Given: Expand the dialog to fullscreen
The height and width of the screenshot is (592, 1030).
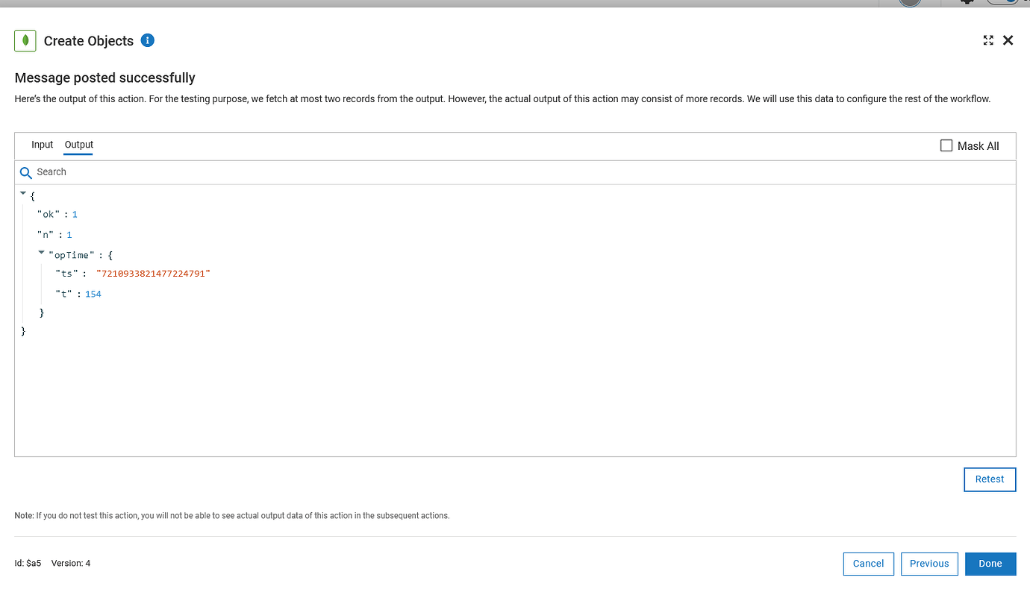Looking at the screenshot, I should [x=988, y=40].
